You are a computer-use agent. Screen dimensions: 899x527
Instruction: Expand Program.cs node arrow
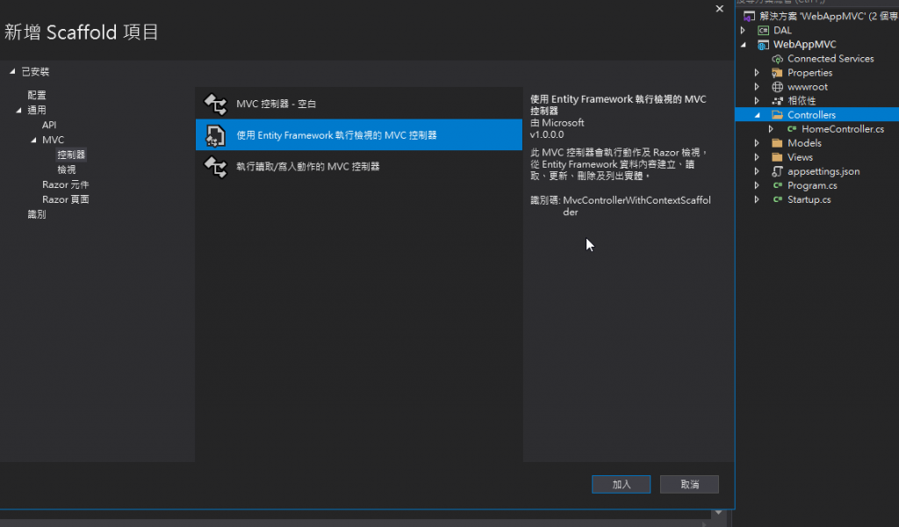point(757,186)
